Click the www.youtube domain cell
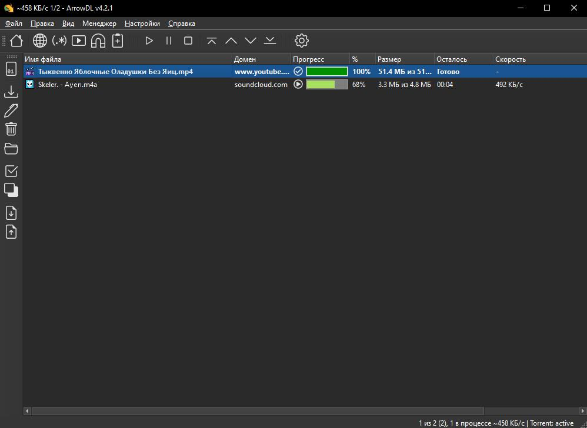Screen dimensions: 587x428 262,72
